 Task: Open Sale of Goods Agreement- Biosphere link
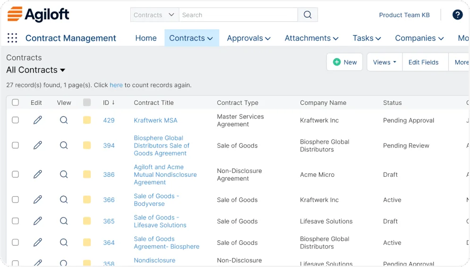(166, 243)
